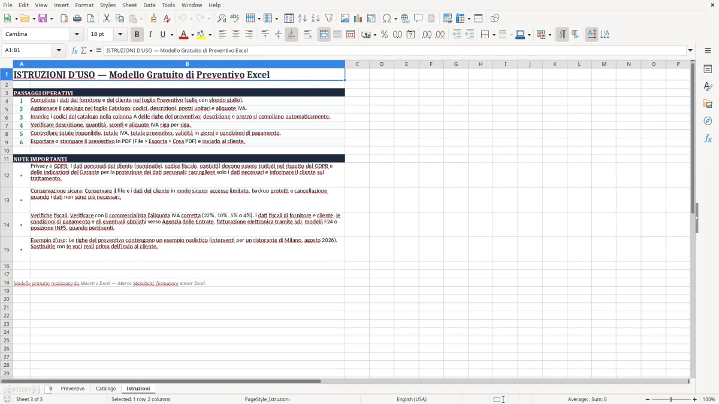This screenshot has width=719, height=404.
Task: Click zoom percentage 100% in status bar
Action: coord(709,399)
